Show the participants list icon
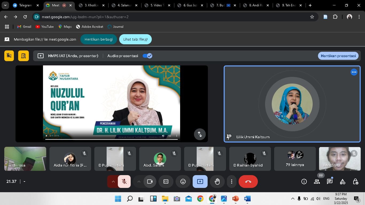This screenshot has height=205, width=365. pyautogui.click(x=317, y=182)
